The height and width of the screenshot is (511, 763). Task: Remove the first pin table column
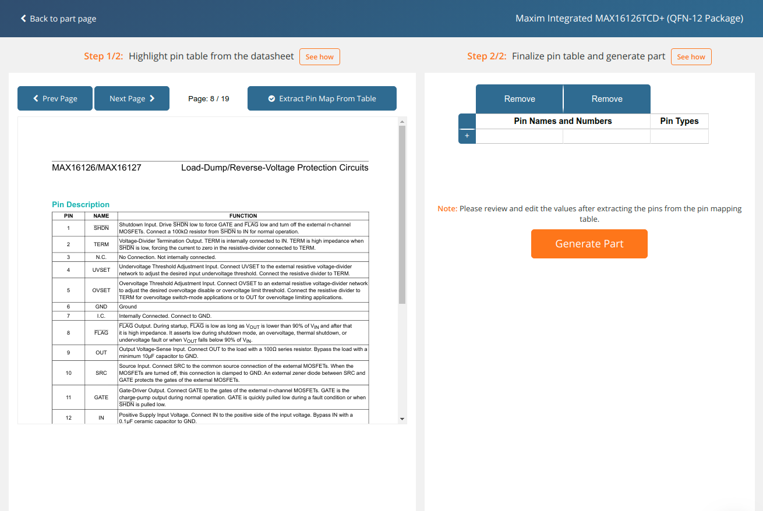520,99
